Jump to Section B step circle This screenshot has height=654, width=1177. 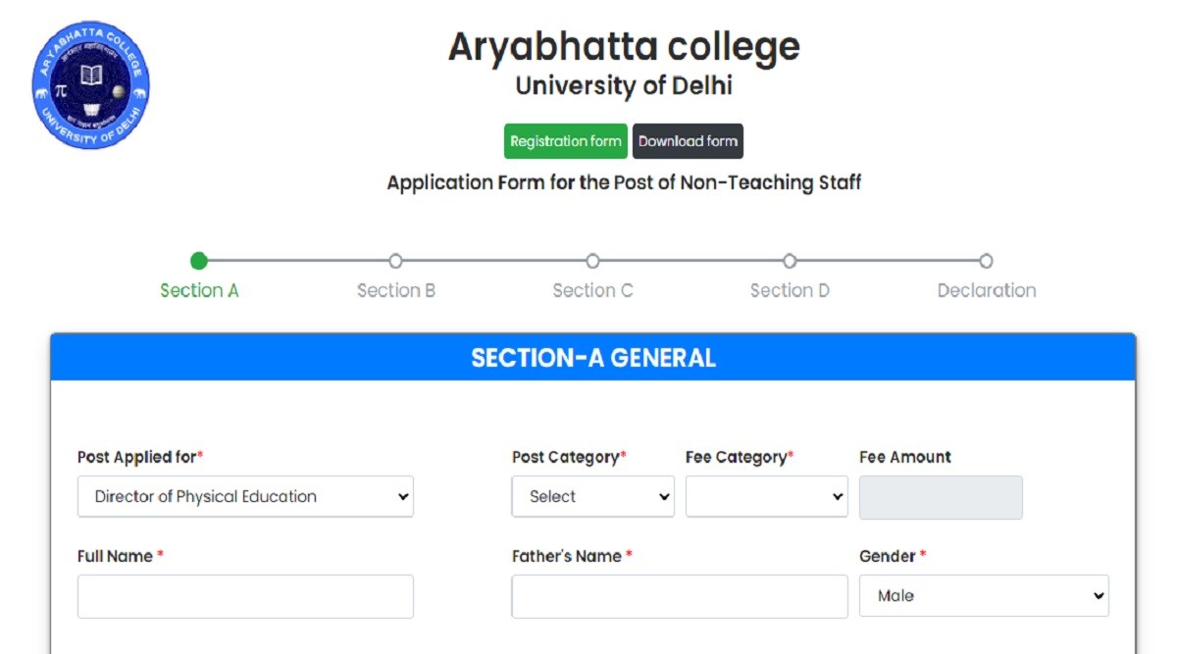coord(395,261)
